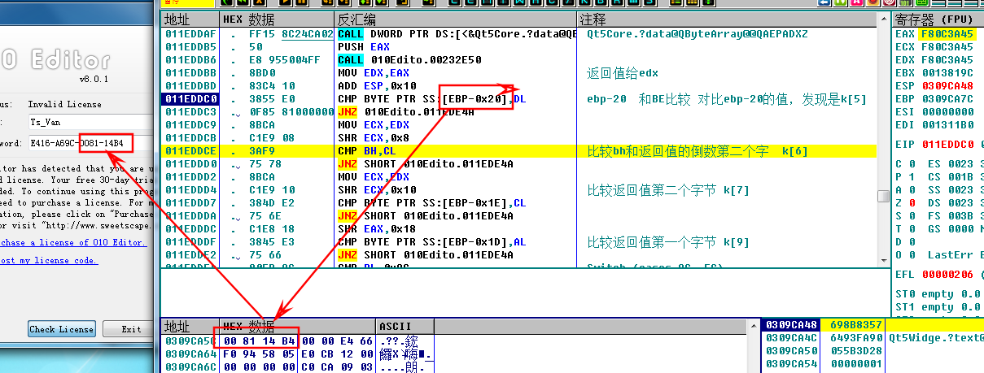Toggle the A flag value in registers
This screenshot has width=984, height=373.
(x=911, y=190)
